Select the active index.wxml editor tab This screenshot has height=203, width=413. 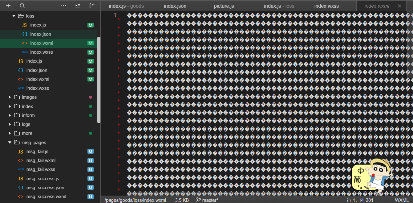tap(377, 6)
